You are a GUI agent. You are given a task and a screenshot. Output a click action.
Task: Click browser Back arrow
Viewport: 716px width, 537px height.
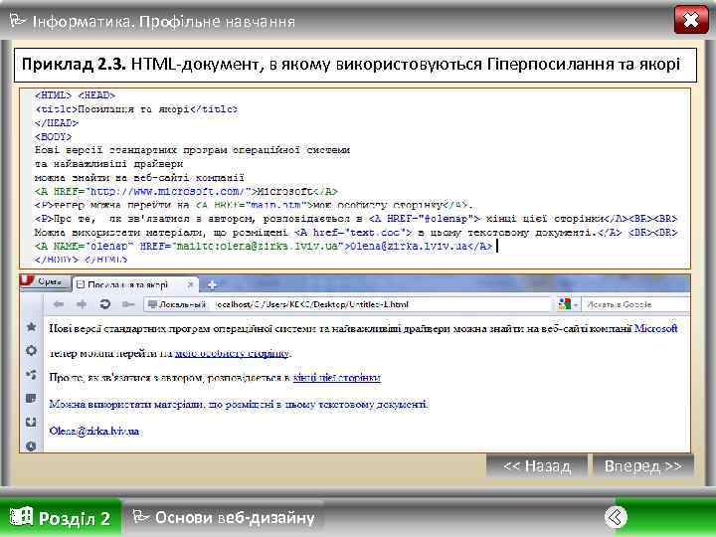click(x=58, y=304)
